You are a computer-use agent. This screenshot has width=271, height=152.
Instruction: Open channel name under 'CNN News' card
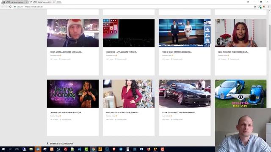(x=111, y=55)
